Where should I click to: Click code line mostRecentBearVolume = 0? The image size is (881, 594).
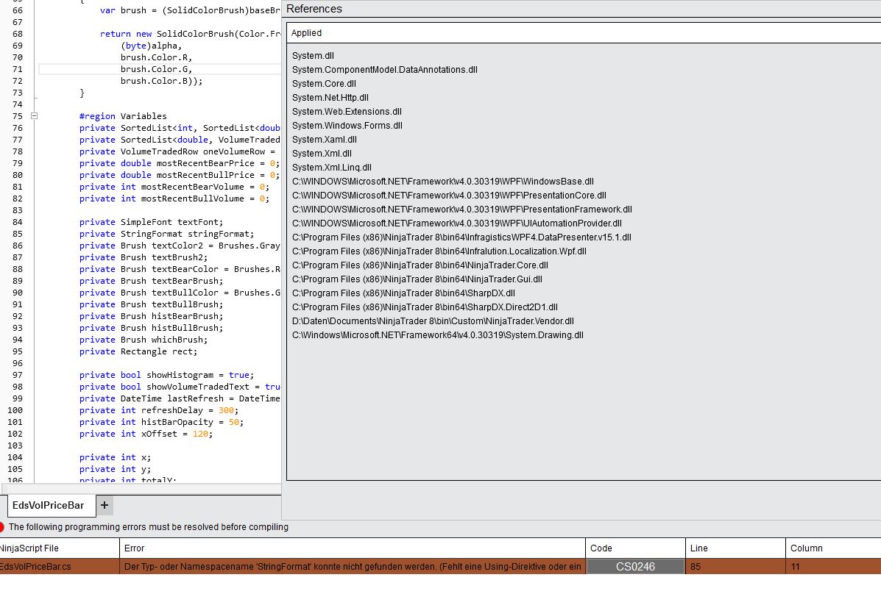point(174,187)
